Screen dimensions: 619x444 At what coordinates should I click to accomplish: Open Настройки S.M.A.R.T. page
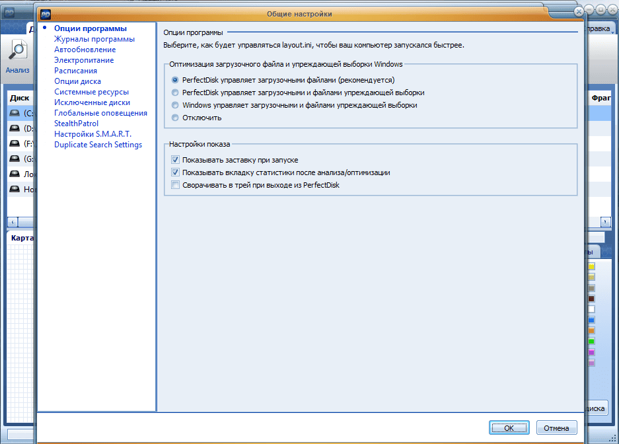[x=92, y=134]
